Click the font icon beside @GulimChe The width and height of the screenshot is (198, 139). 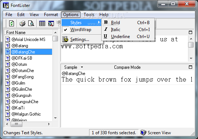pyautogui.click(x=8, y=89)
